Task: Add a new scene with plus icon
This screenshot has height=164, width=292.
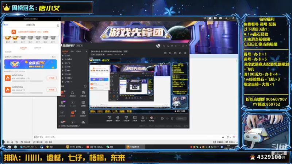Action: pos(86,51)
